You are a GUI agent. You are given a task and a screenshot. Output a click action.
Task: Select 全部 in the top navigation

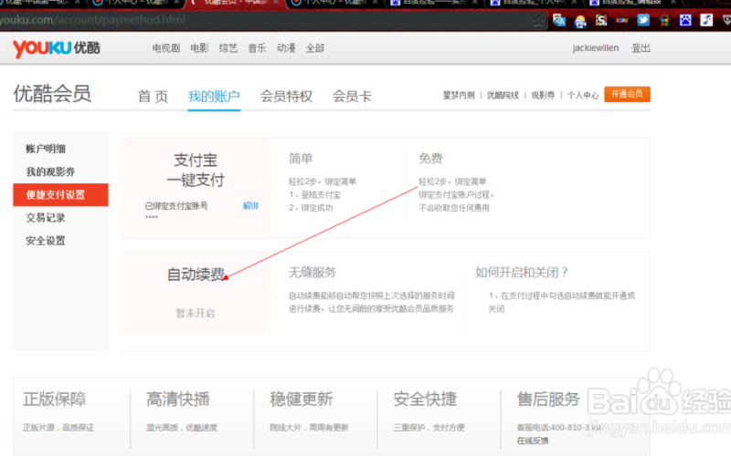pos(315,48)
